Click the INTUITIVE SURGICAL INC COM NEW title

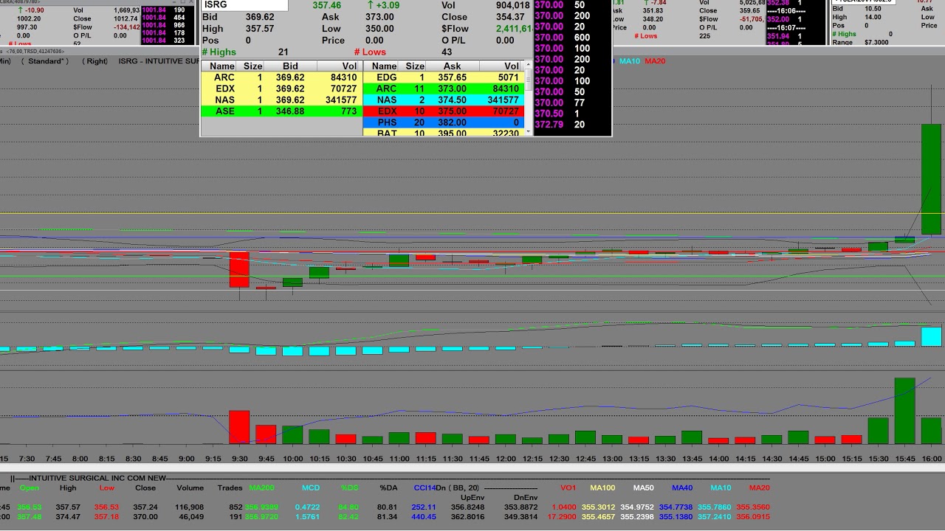(97, 478)
